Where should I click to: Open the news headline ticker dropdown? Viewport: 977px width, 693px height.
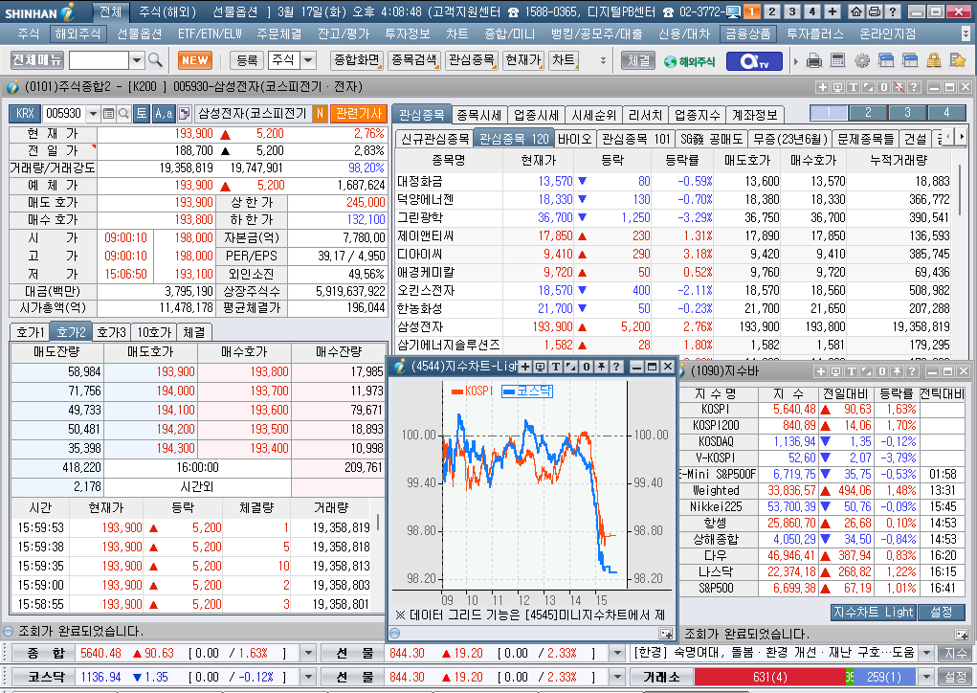(x=926, y=653)
